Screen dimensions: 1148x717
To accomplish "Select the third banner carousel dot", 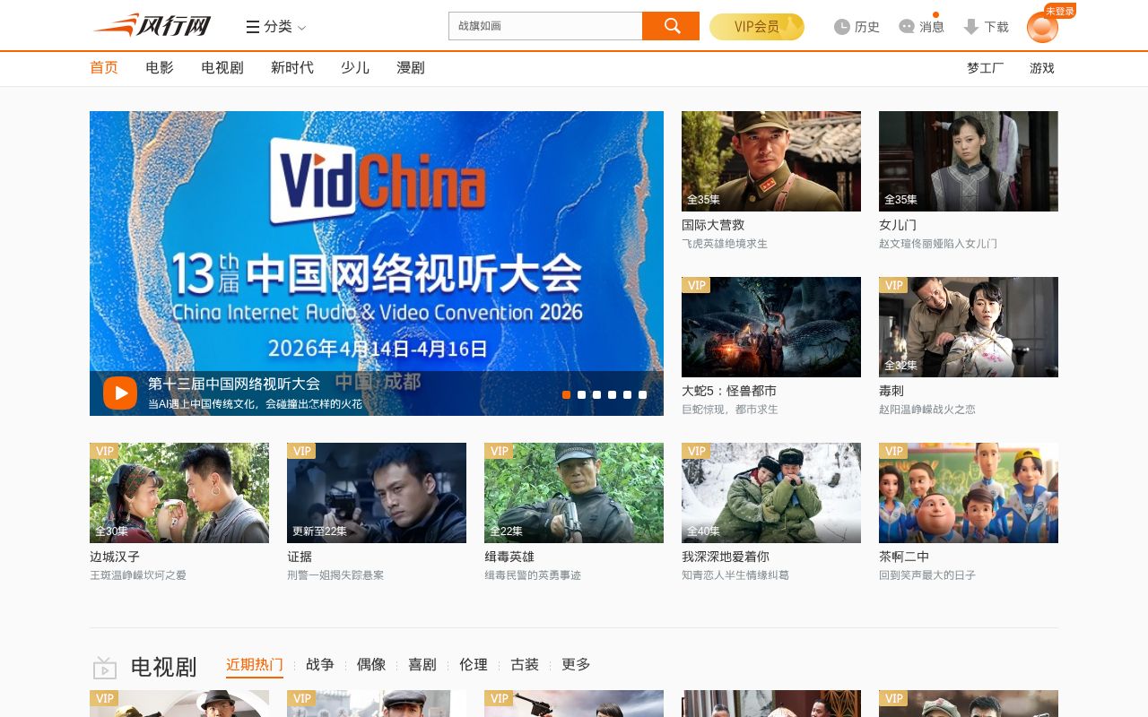I will pos(597,394).
